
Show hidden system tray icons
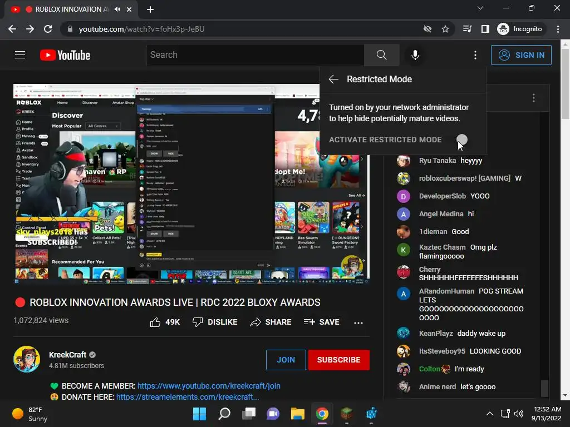pyautogui.click(x=490, y=414)
